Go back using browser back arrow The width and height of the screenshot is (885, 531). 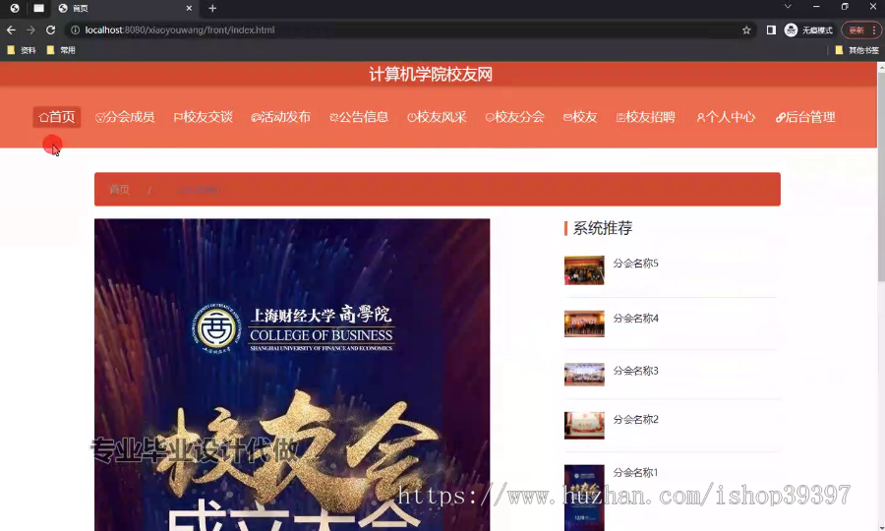[x=11, y=29]
